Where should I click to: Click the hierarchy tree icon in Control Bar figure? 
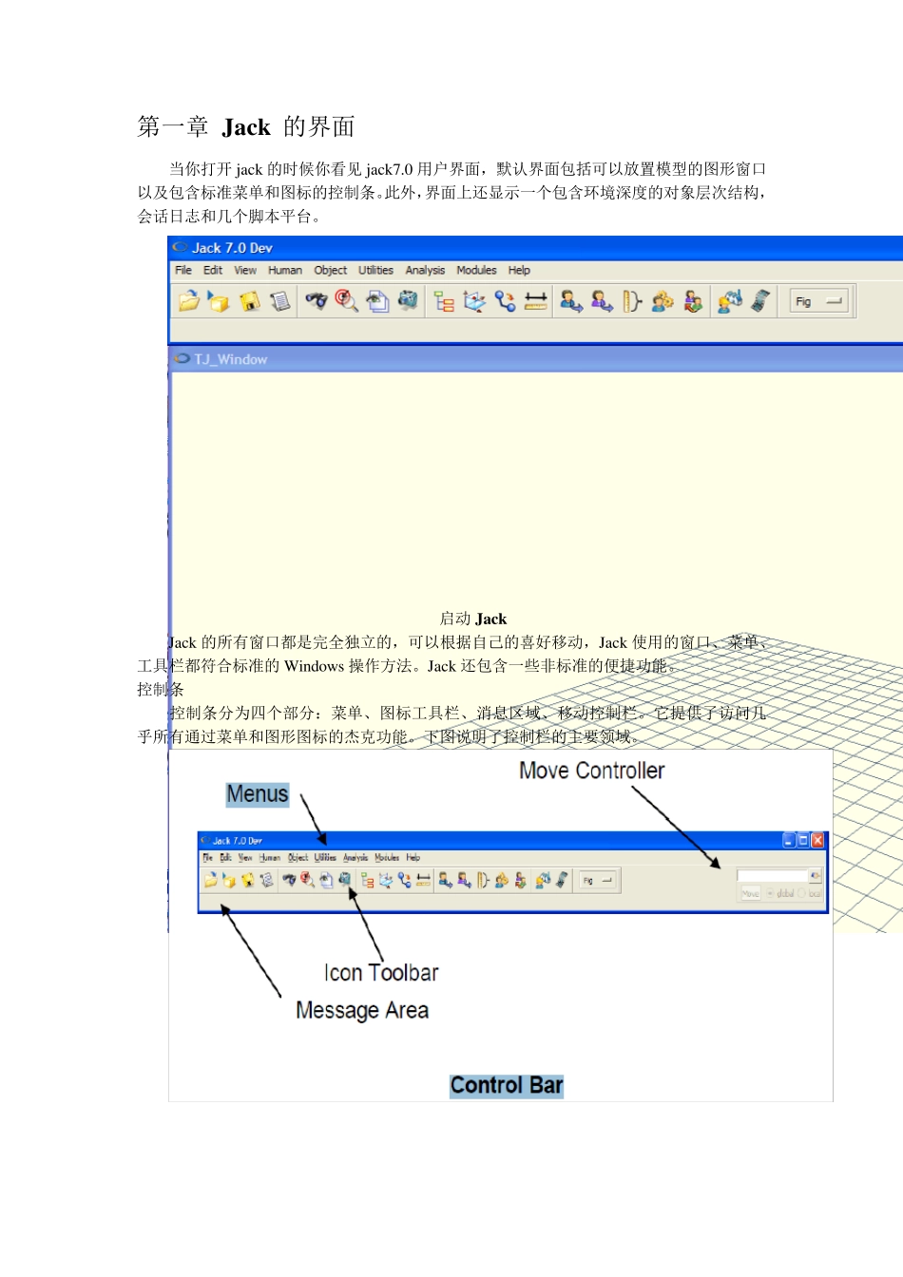(367, 881)
